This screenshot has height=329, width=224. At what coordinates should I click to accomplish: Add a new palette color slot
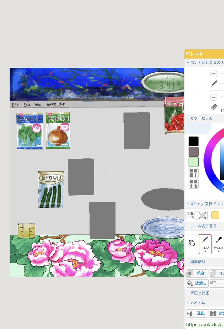[x=193, y=173]
